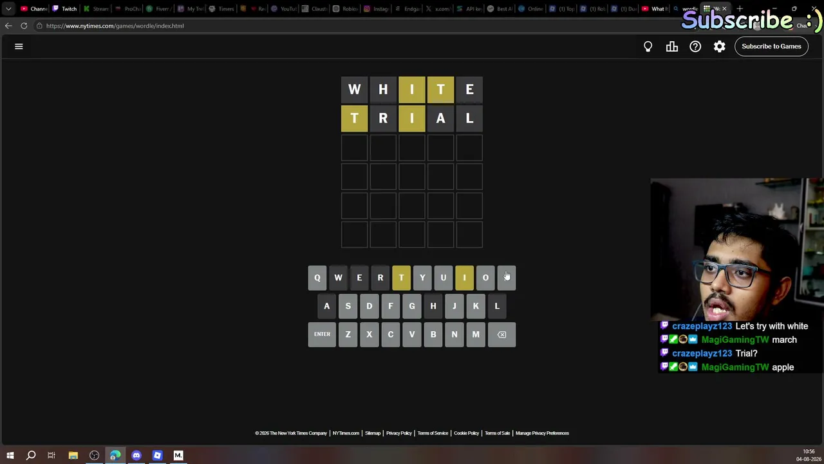Open the Sitemap footer link
This screenshot has height=464, width=824.
373,433
